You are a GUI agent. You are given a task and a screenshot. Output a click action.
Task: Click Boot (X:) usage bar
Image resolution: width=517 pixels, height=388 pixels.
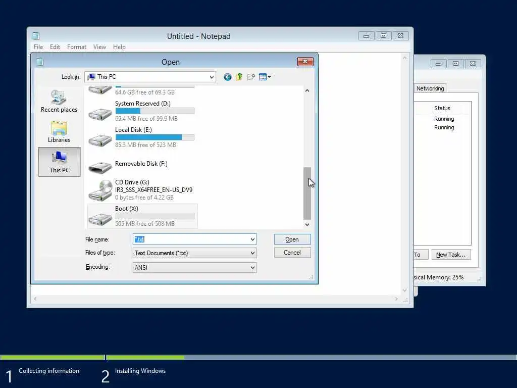(x=154, y=216)
